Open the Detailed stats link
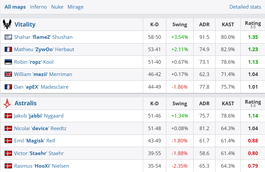 pyautogui.click(x=245, y=7)
